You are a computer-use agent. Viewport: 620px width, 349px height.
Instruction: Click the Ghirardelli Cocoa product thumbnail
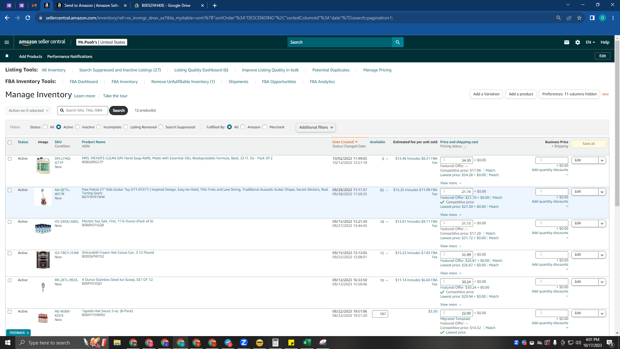click(x=43, y=260)
